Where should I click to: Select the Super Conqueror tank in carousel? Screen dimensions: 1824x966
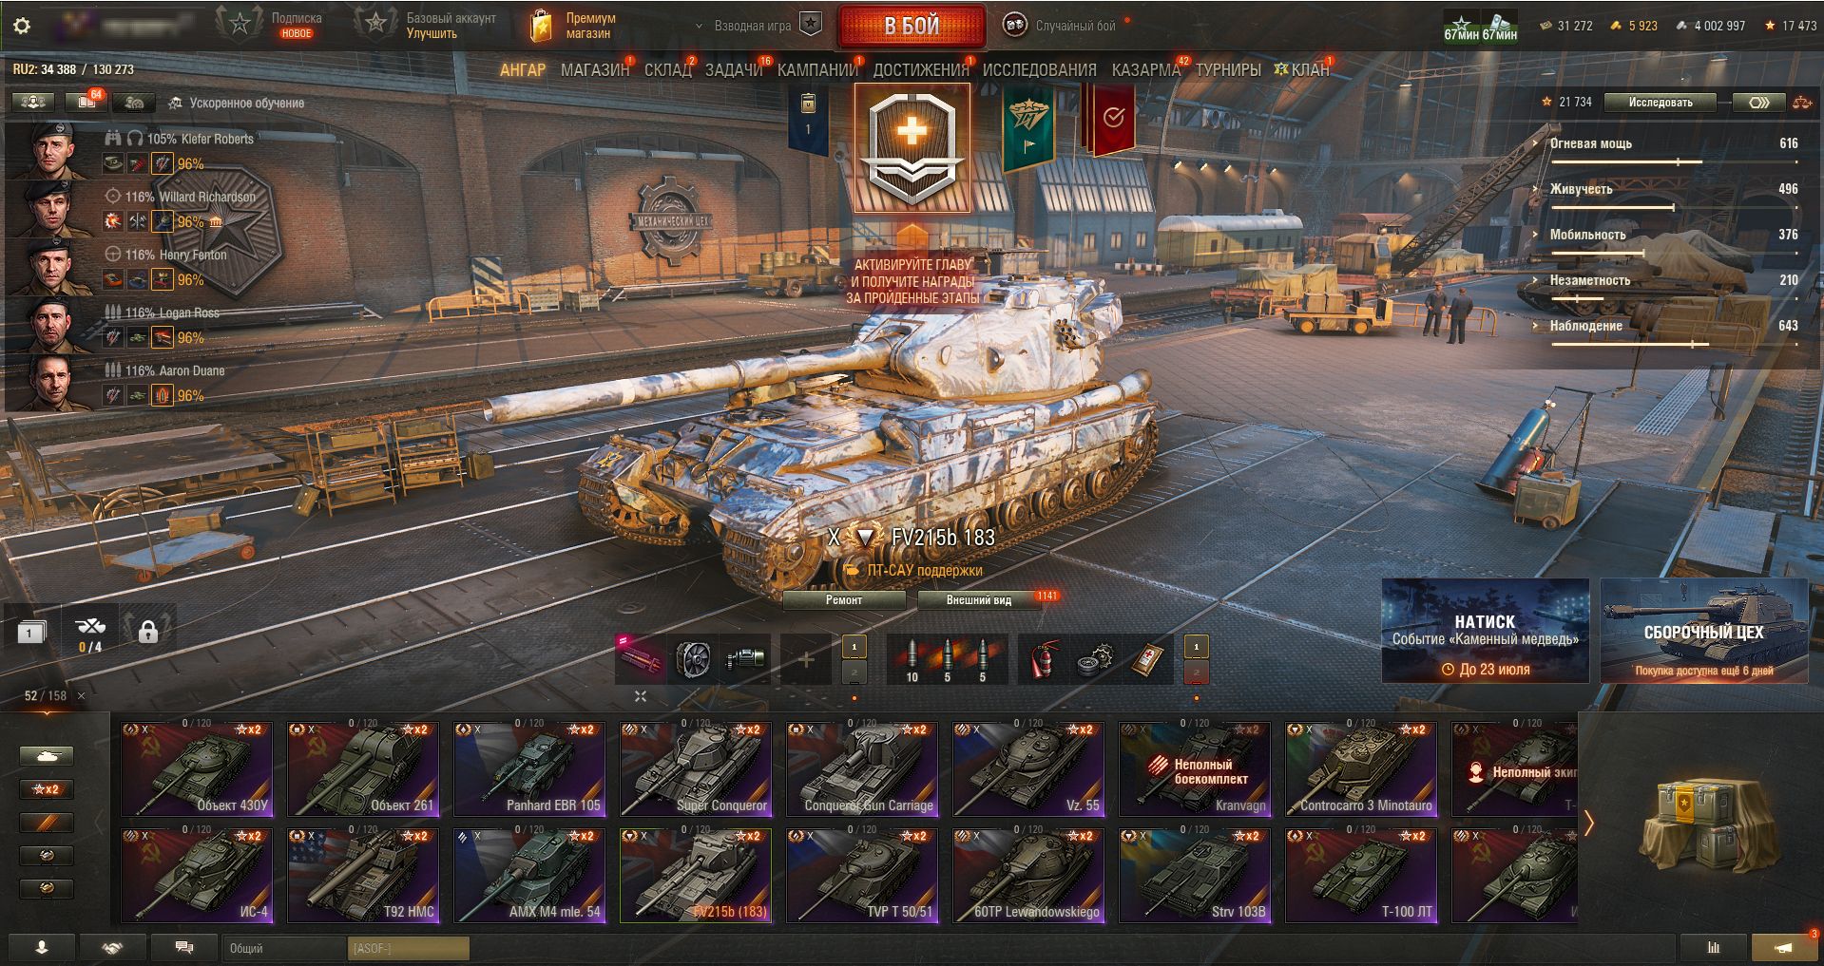696,768
